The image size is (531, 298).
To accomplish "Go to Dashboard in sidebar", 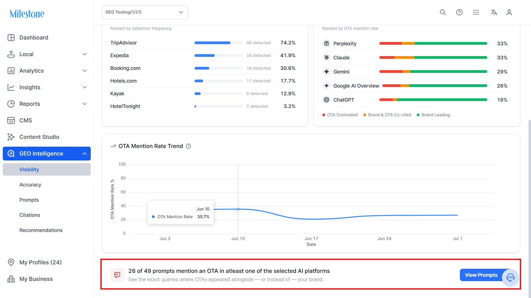I will click(34, 38).
